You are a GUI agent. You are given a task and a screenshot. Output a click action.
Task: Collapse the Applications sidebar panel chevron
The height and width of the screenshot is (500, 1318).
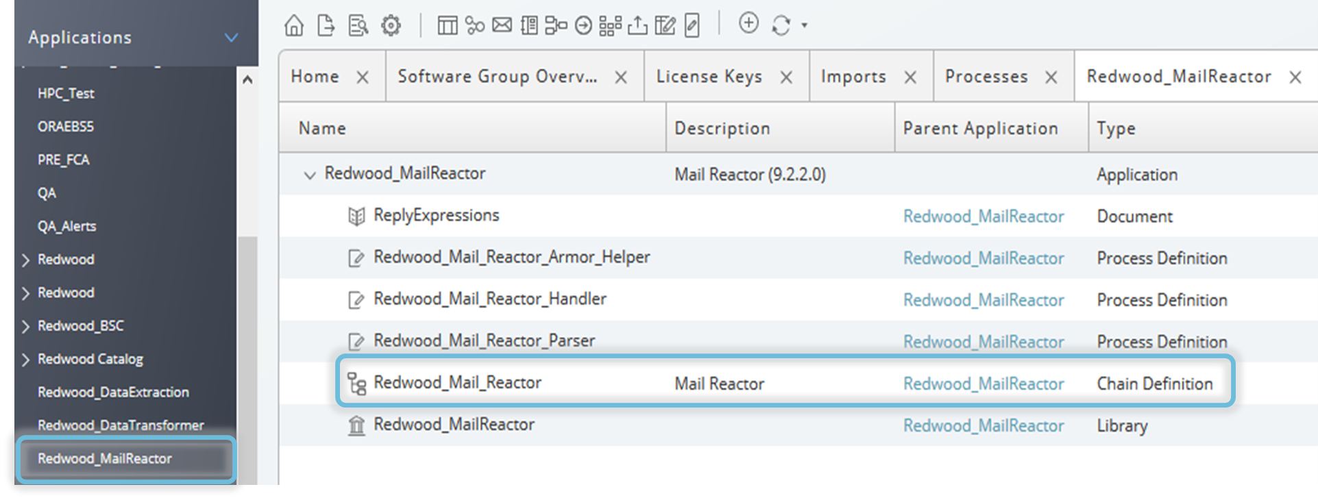point(232,38)
